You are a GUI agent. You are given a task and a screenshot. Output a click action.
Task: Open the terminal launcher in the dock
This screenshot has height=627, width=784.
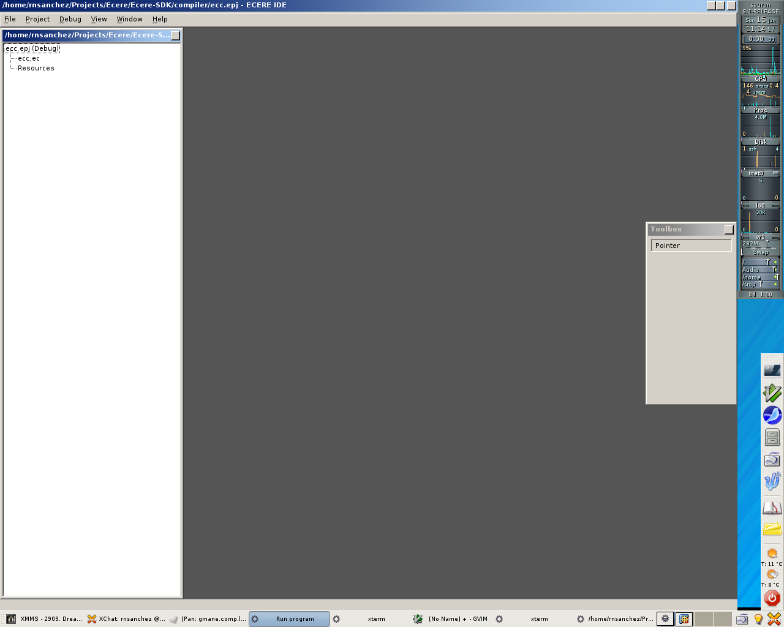pyautogui.click(x=772, y=370)
